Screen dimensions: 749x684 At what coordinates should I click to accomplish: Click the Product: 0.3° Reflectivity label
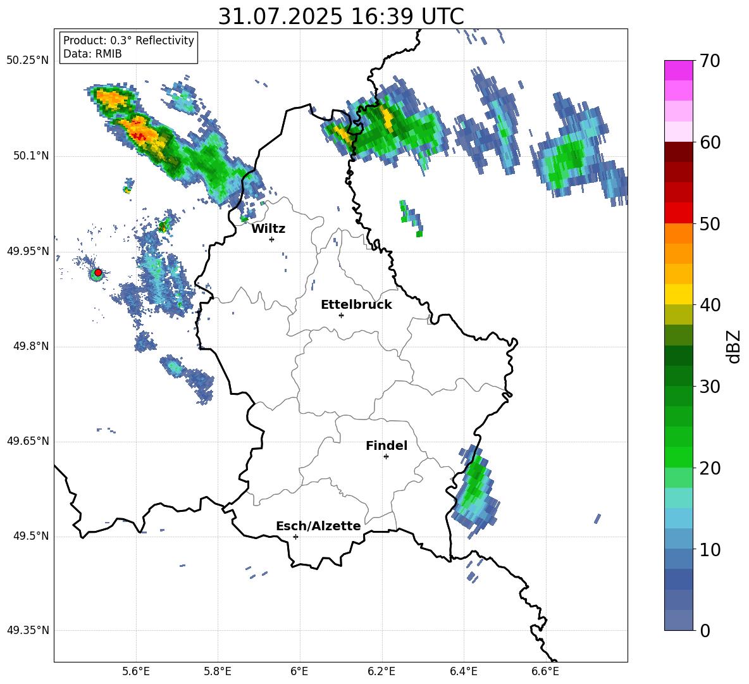pyautogui.click(x=128, y=40)
